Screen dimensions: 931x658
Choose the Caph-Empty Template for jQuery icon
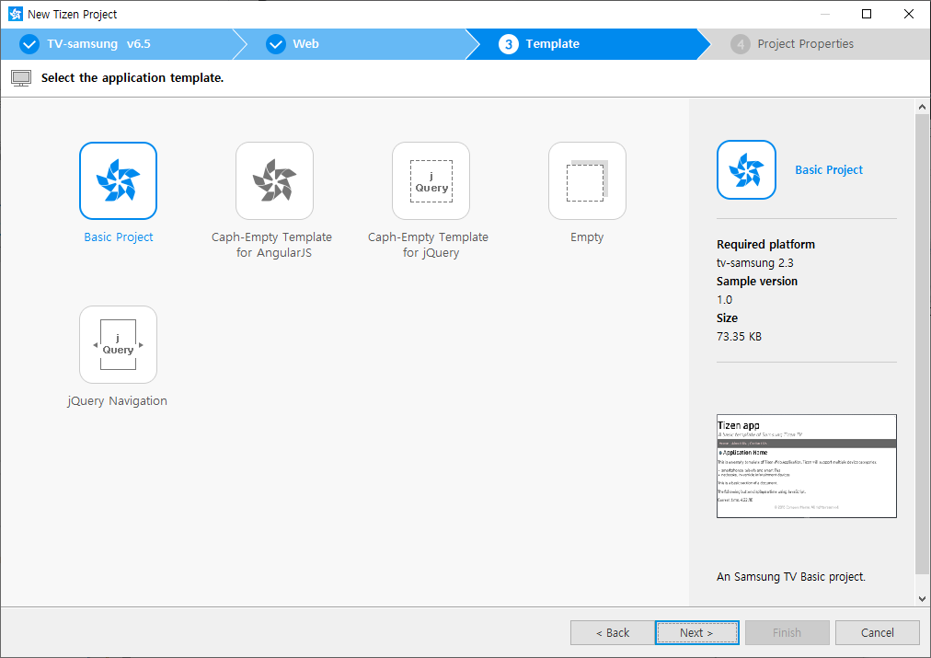pos(431,180)
